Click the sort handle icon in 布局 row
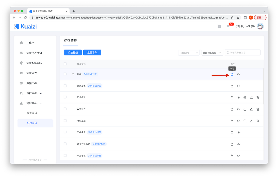The width and height of the screenshot is (278, 177). click(73, 74)
